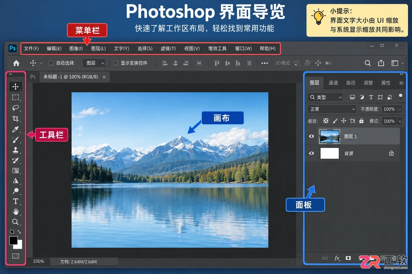Open the 文件(F) menu
Viewport: 412px width, 274px height.
click(31, 49)
